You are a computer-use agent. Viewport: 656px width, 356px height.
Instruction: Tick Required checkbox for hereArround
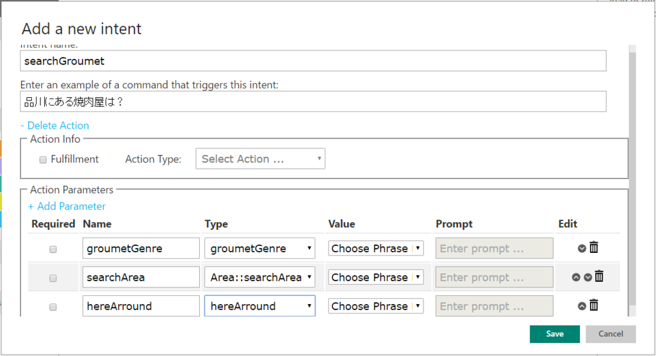click(53, 307)
